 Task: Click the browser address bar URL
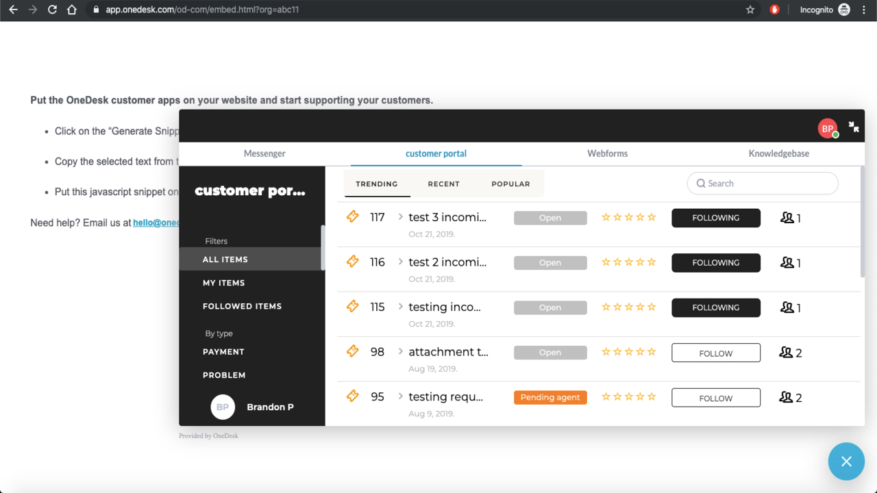coord(202,10)
